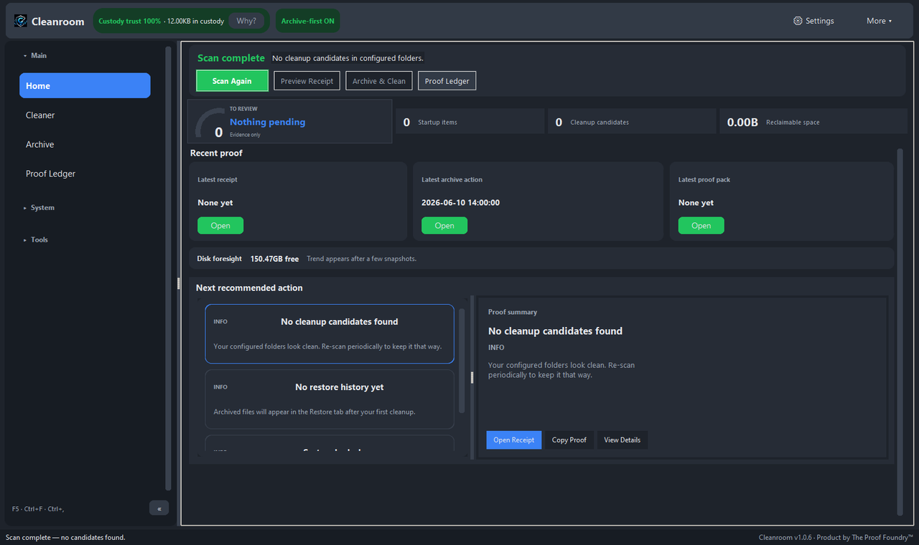Go to Archive in the sidebar

click(85, 144)
